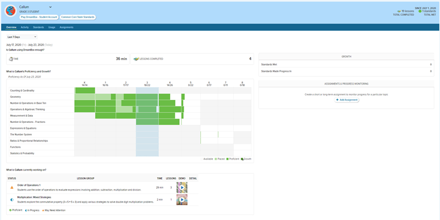Click Callum's avatar profile picture

[x=10, y=10]
